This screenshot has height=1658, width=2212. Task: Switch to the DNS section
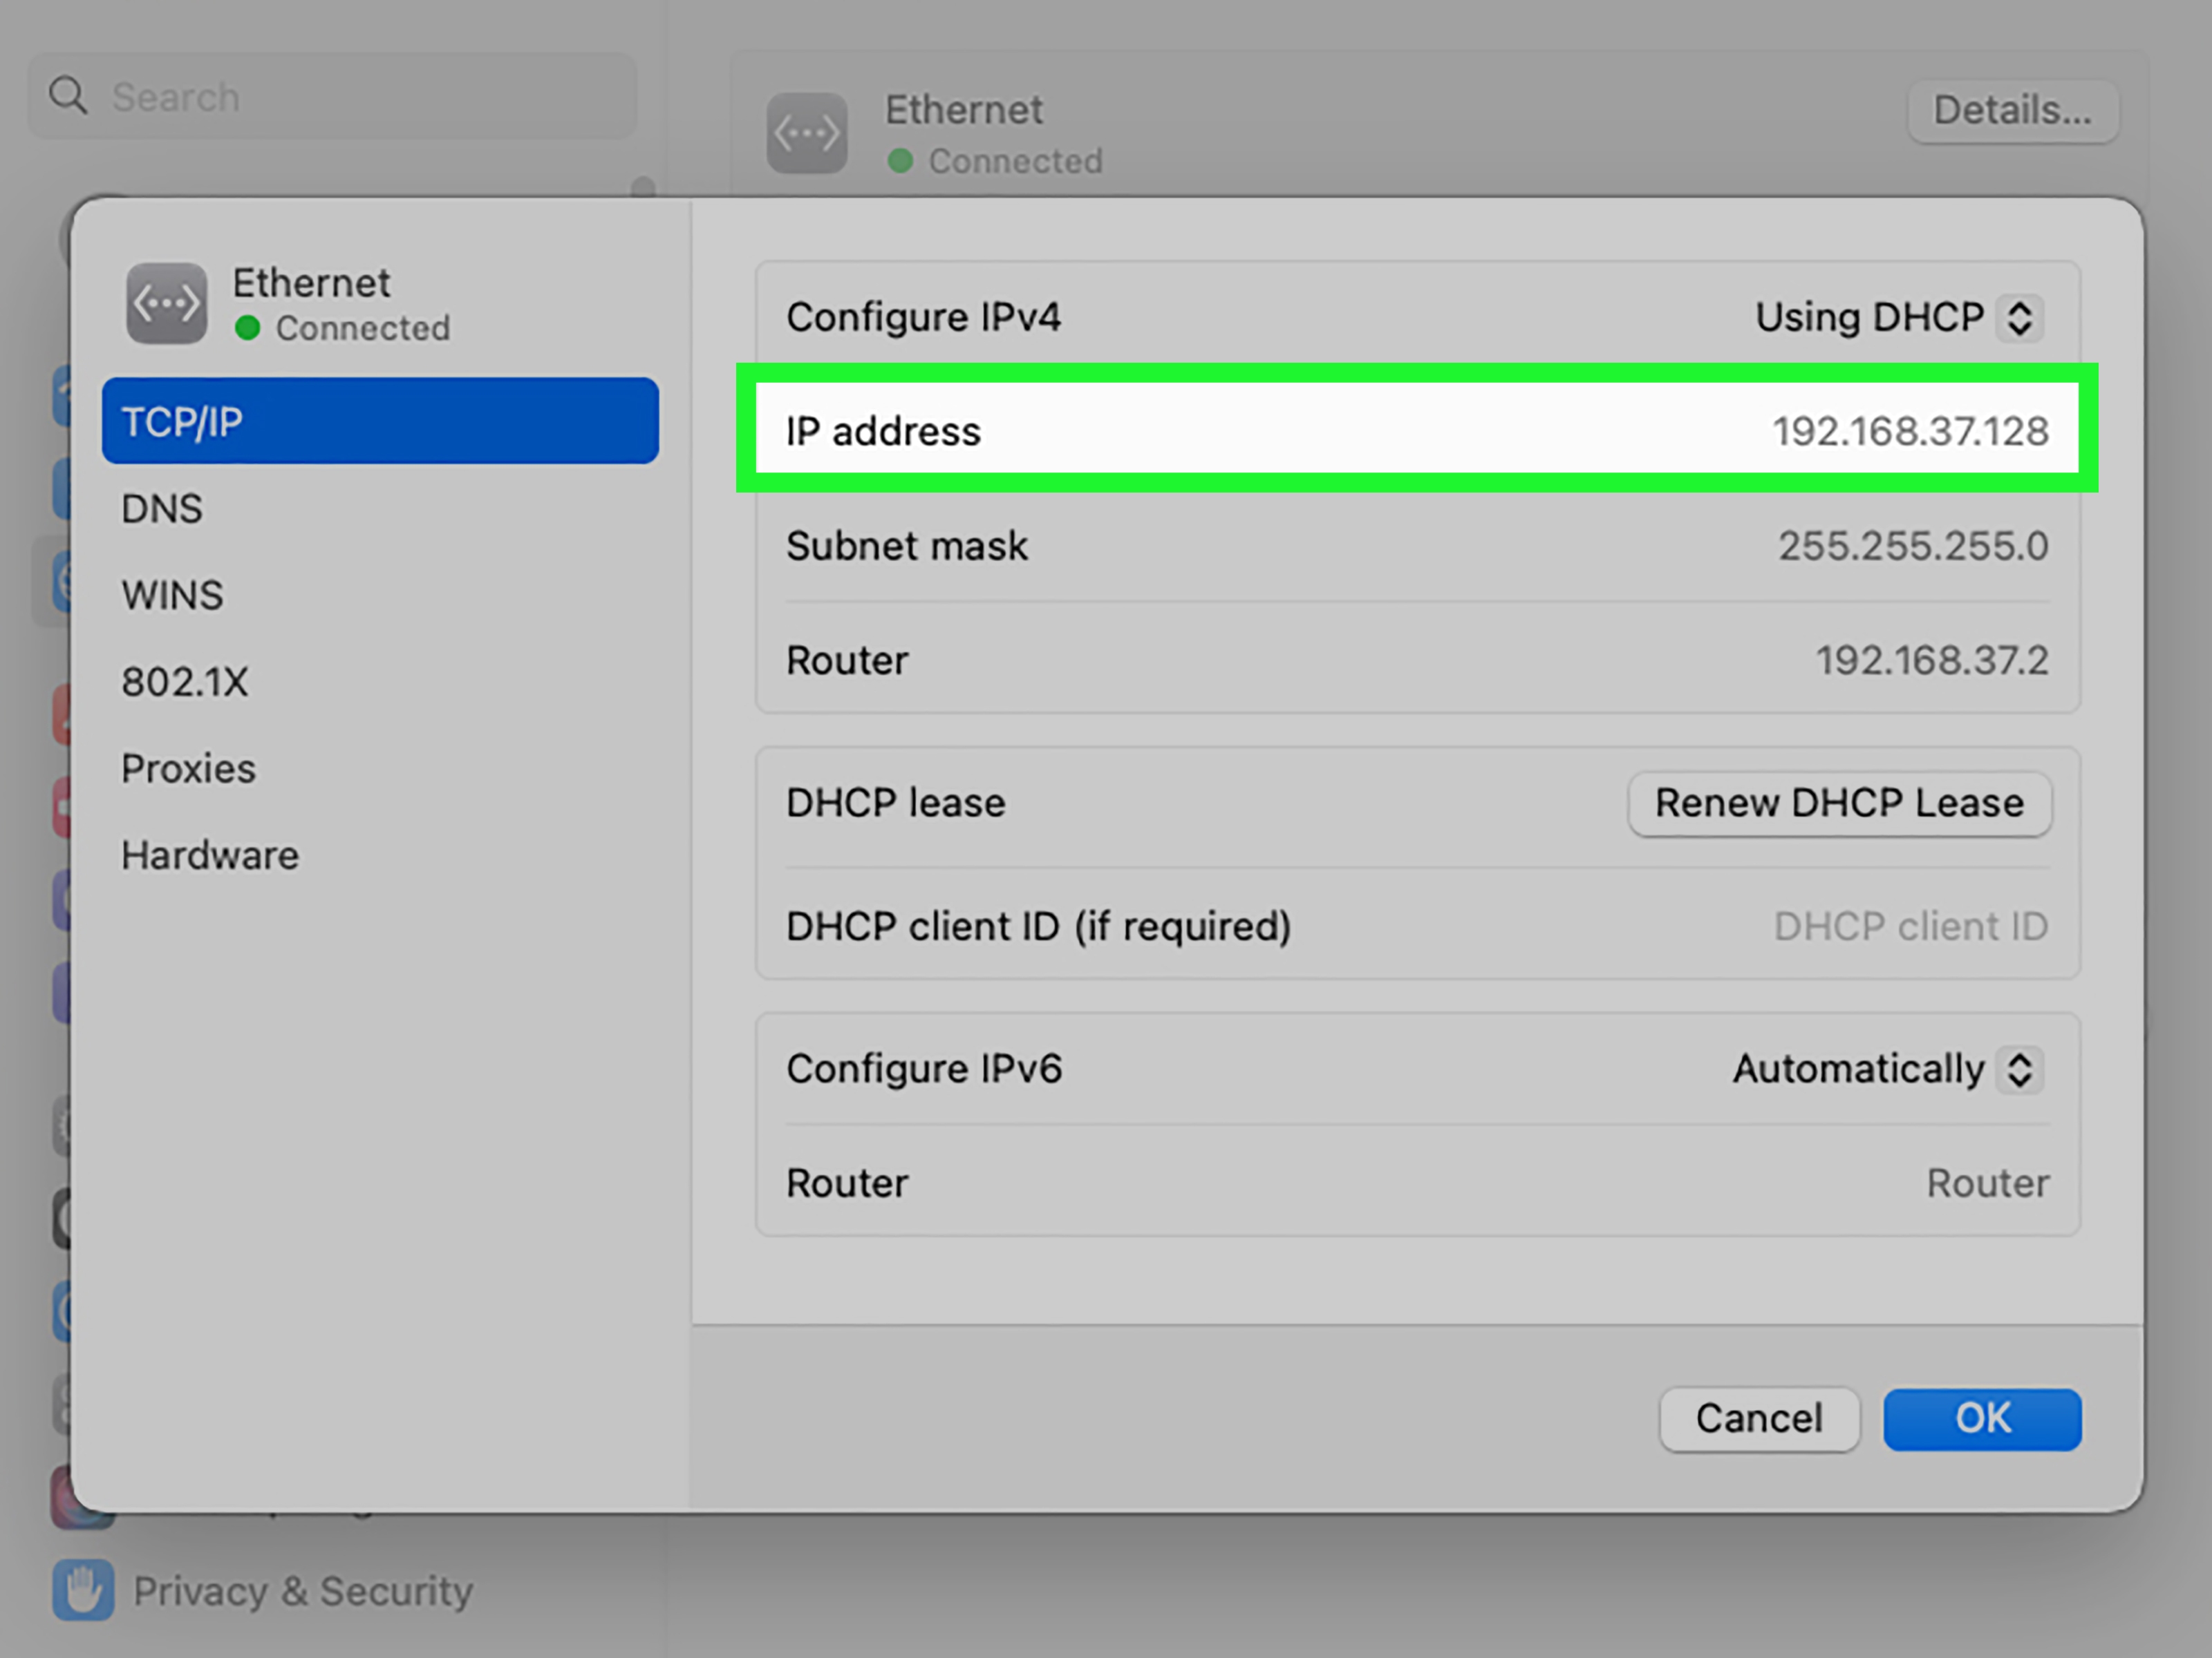pos(162,508)
